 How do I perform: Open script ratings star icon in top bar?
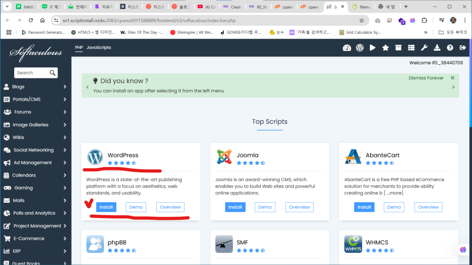(x=385, y=48)
